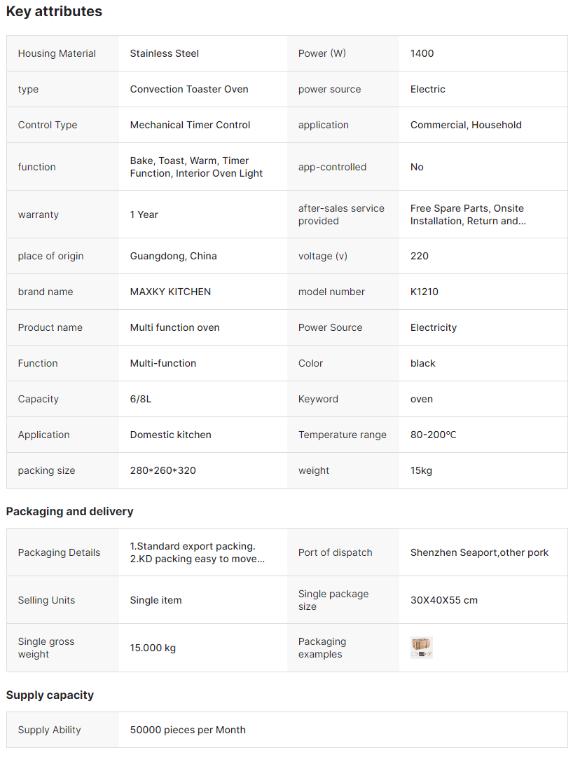Click the 50000 pieces per Month value

(188, 730)
